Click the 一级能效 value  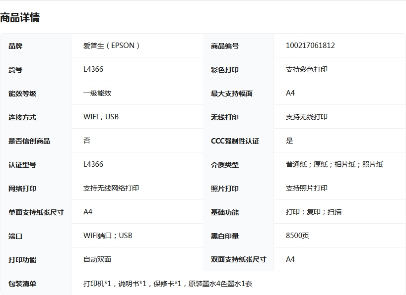click(x=97, y=93)
